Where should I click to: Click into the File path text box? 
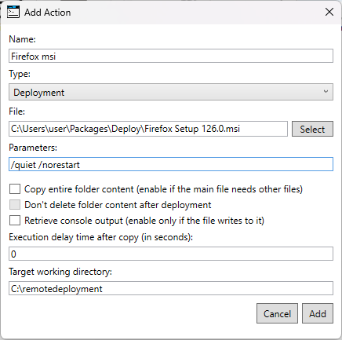click(x=148, y=129)
